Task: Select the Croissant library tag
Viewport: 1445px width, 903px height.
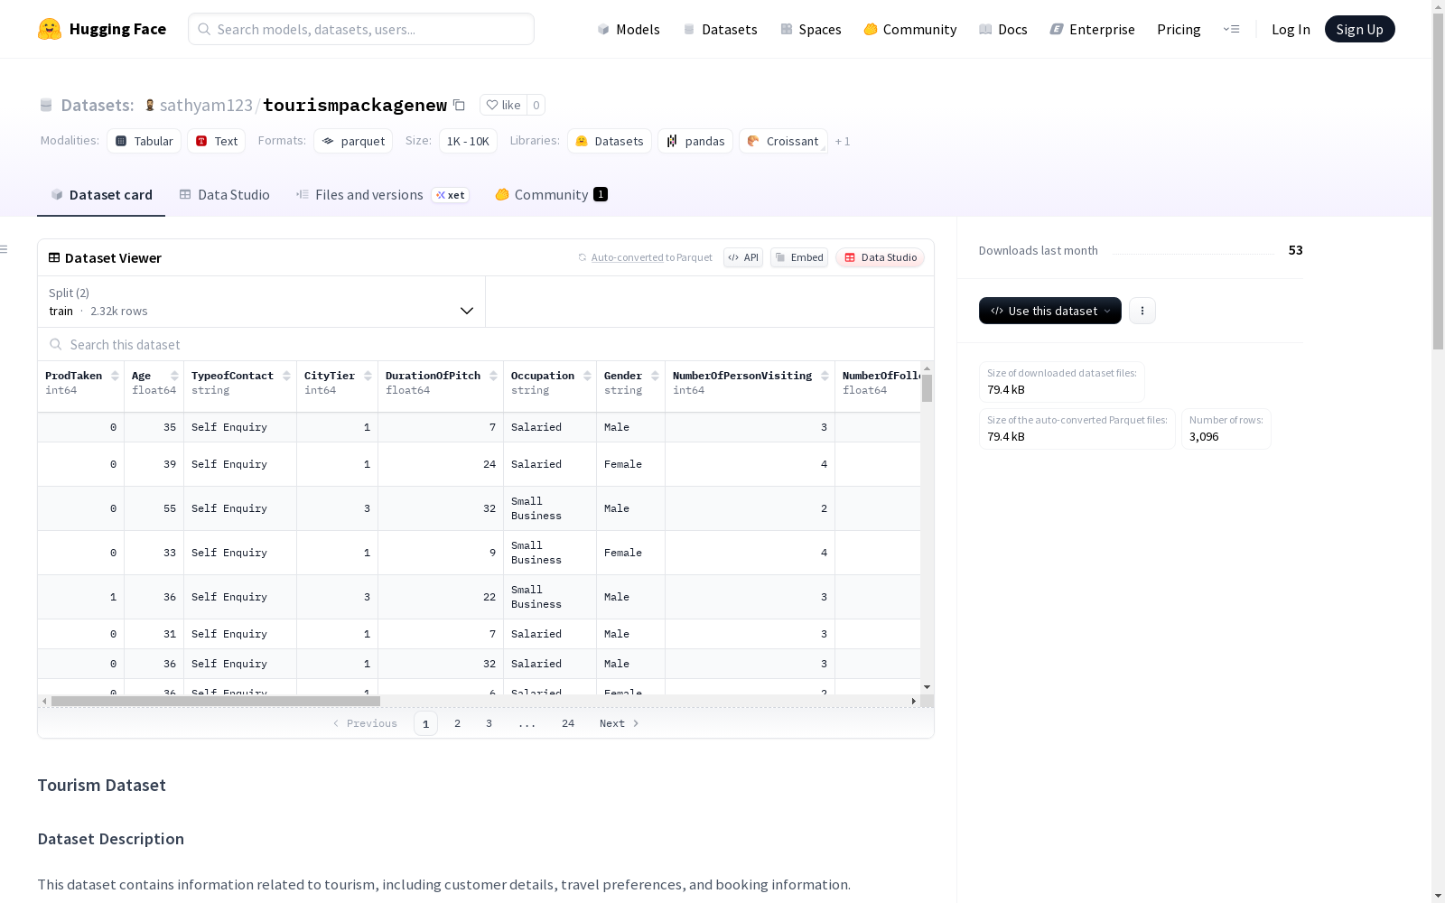Action: click(x=783, y=141)
